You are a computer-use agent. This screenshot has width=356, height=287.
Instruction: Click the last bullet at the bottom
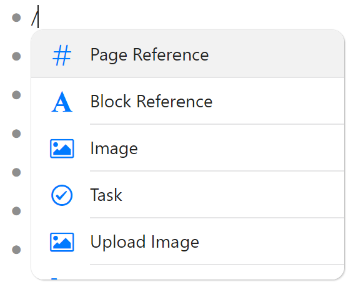[16, 250]
